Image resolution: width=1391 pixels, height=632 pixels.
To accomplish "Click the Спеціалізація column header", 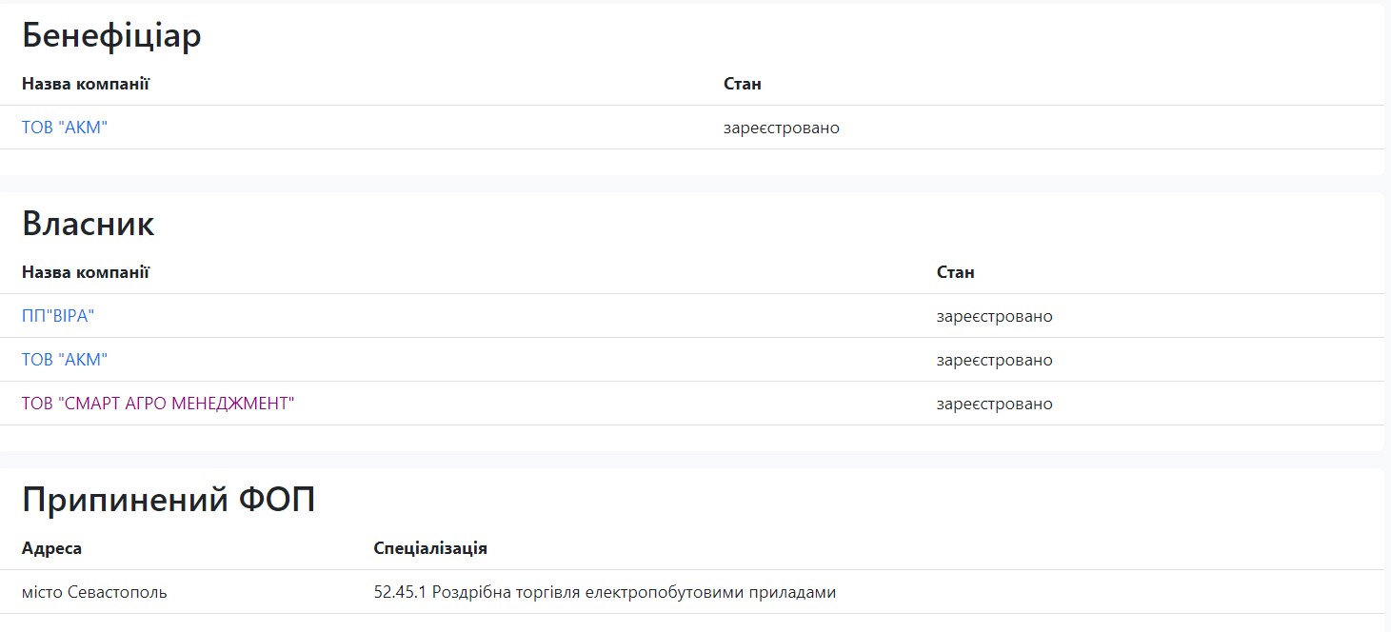I will tap(430, 548).
